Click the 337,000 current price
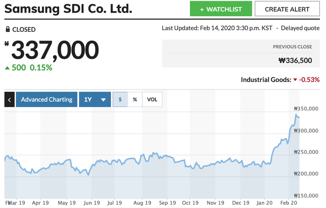Viewport: 326px width, 208px height. 55,50
